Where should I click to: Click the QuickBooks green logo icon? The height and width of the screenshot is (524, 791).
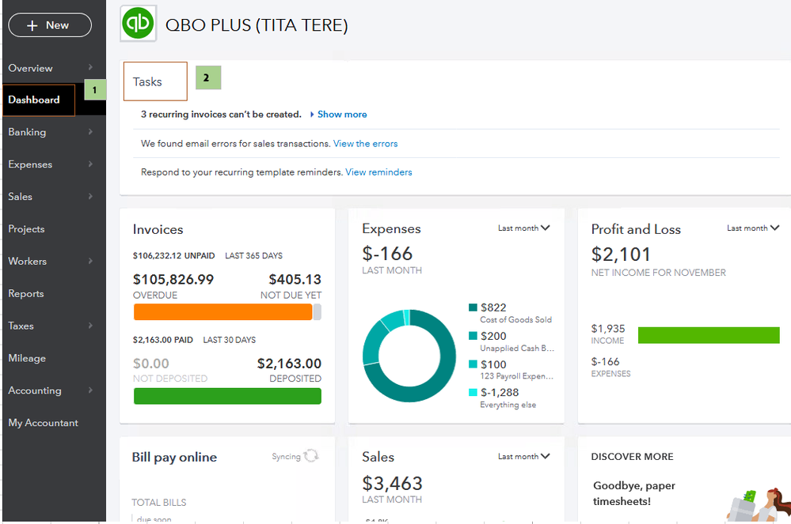(x=139, y=24)
